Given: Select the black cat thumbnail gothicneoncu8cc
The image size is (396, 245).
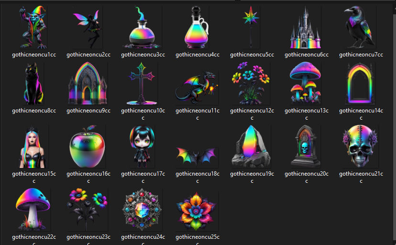Looking at the screenshot, I should pos(33,83).
